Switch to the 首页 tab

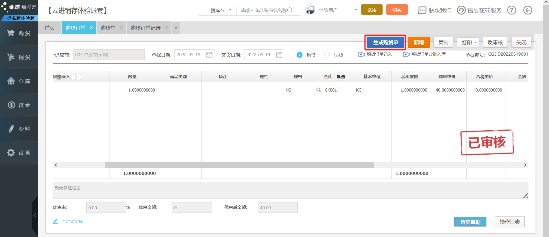pyautogui.click(x=50, y=28)
